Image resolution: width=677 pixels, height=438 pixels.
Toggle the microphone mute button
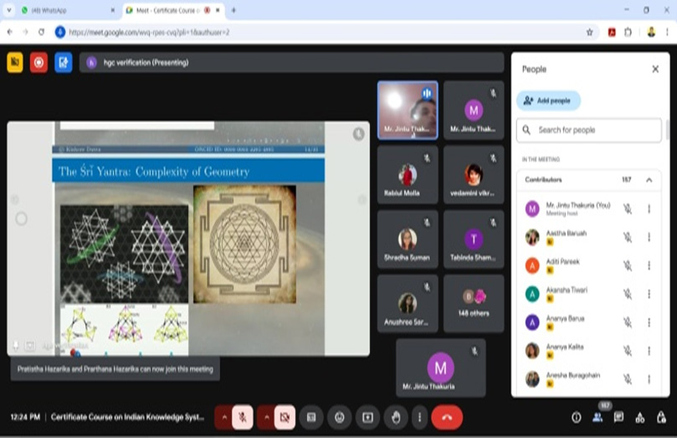coord(242,416)
